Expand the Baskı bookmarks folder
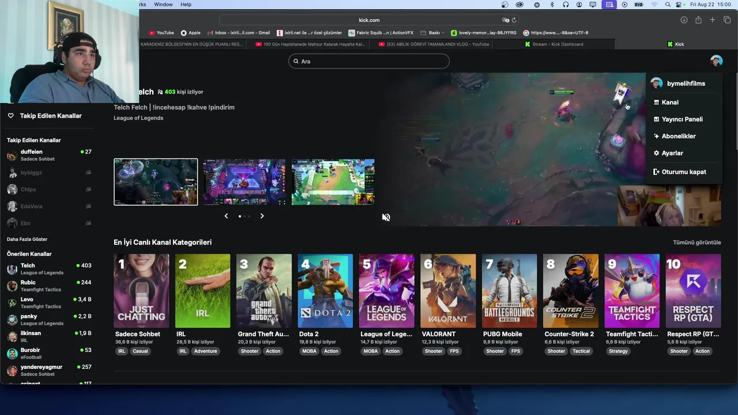The width and height of the screenshot is (738, 415). pyautogui.click(x=432, y=33)
